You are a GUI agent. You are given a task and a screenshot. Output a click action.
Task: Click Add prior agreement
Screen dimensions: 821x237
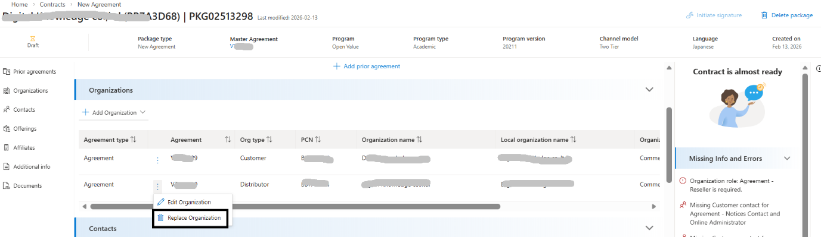click(367, 66)
